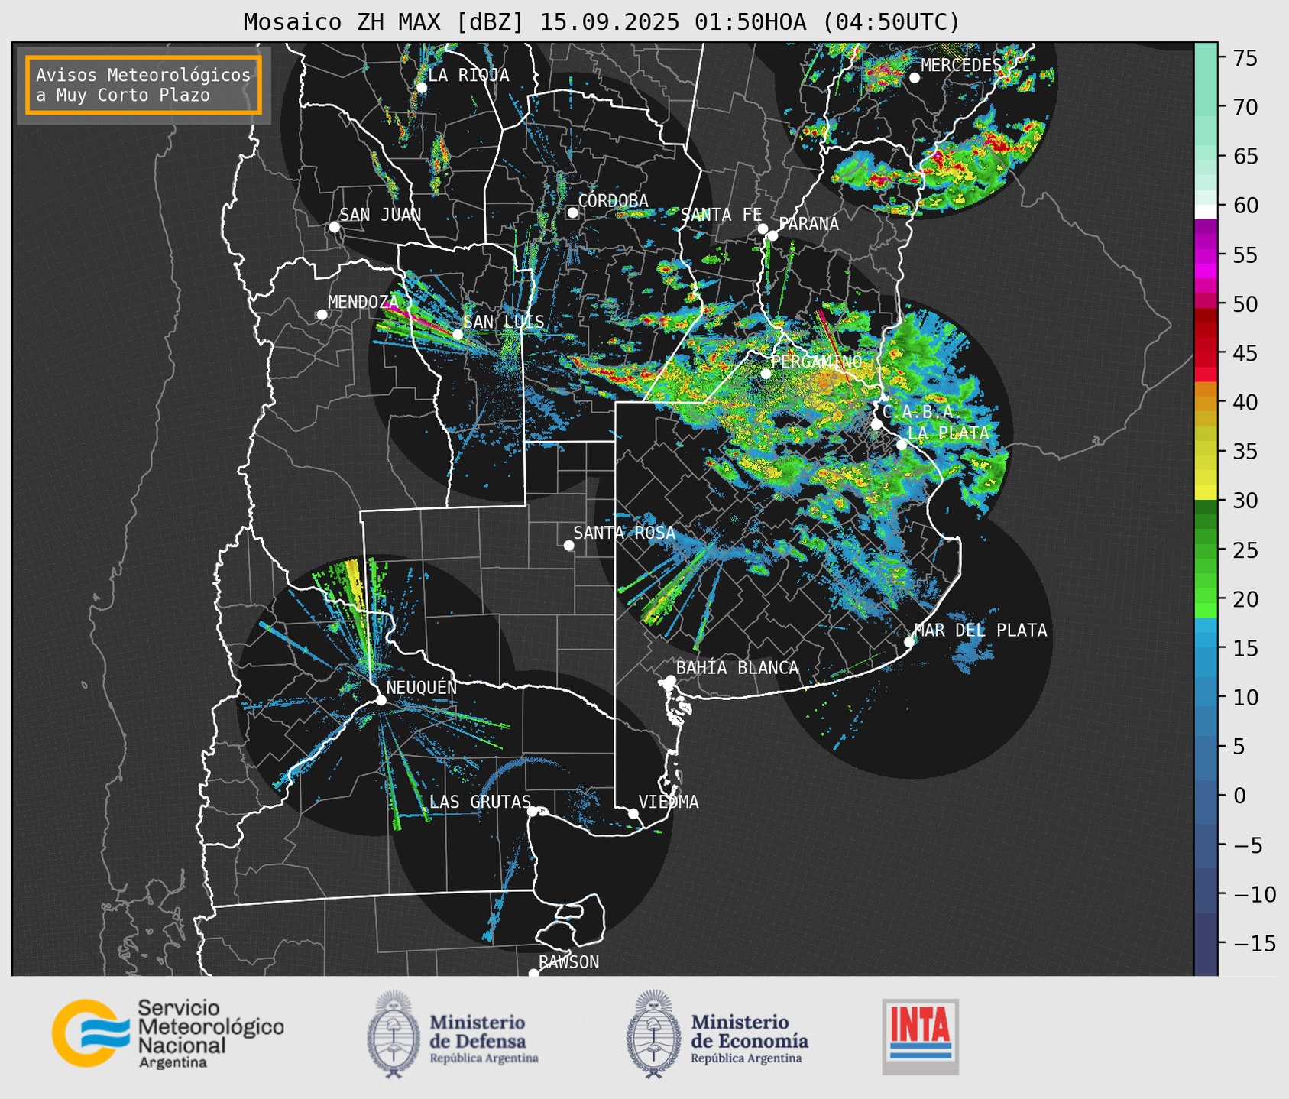Click the NEUQUÉN map label

point(422,688)
